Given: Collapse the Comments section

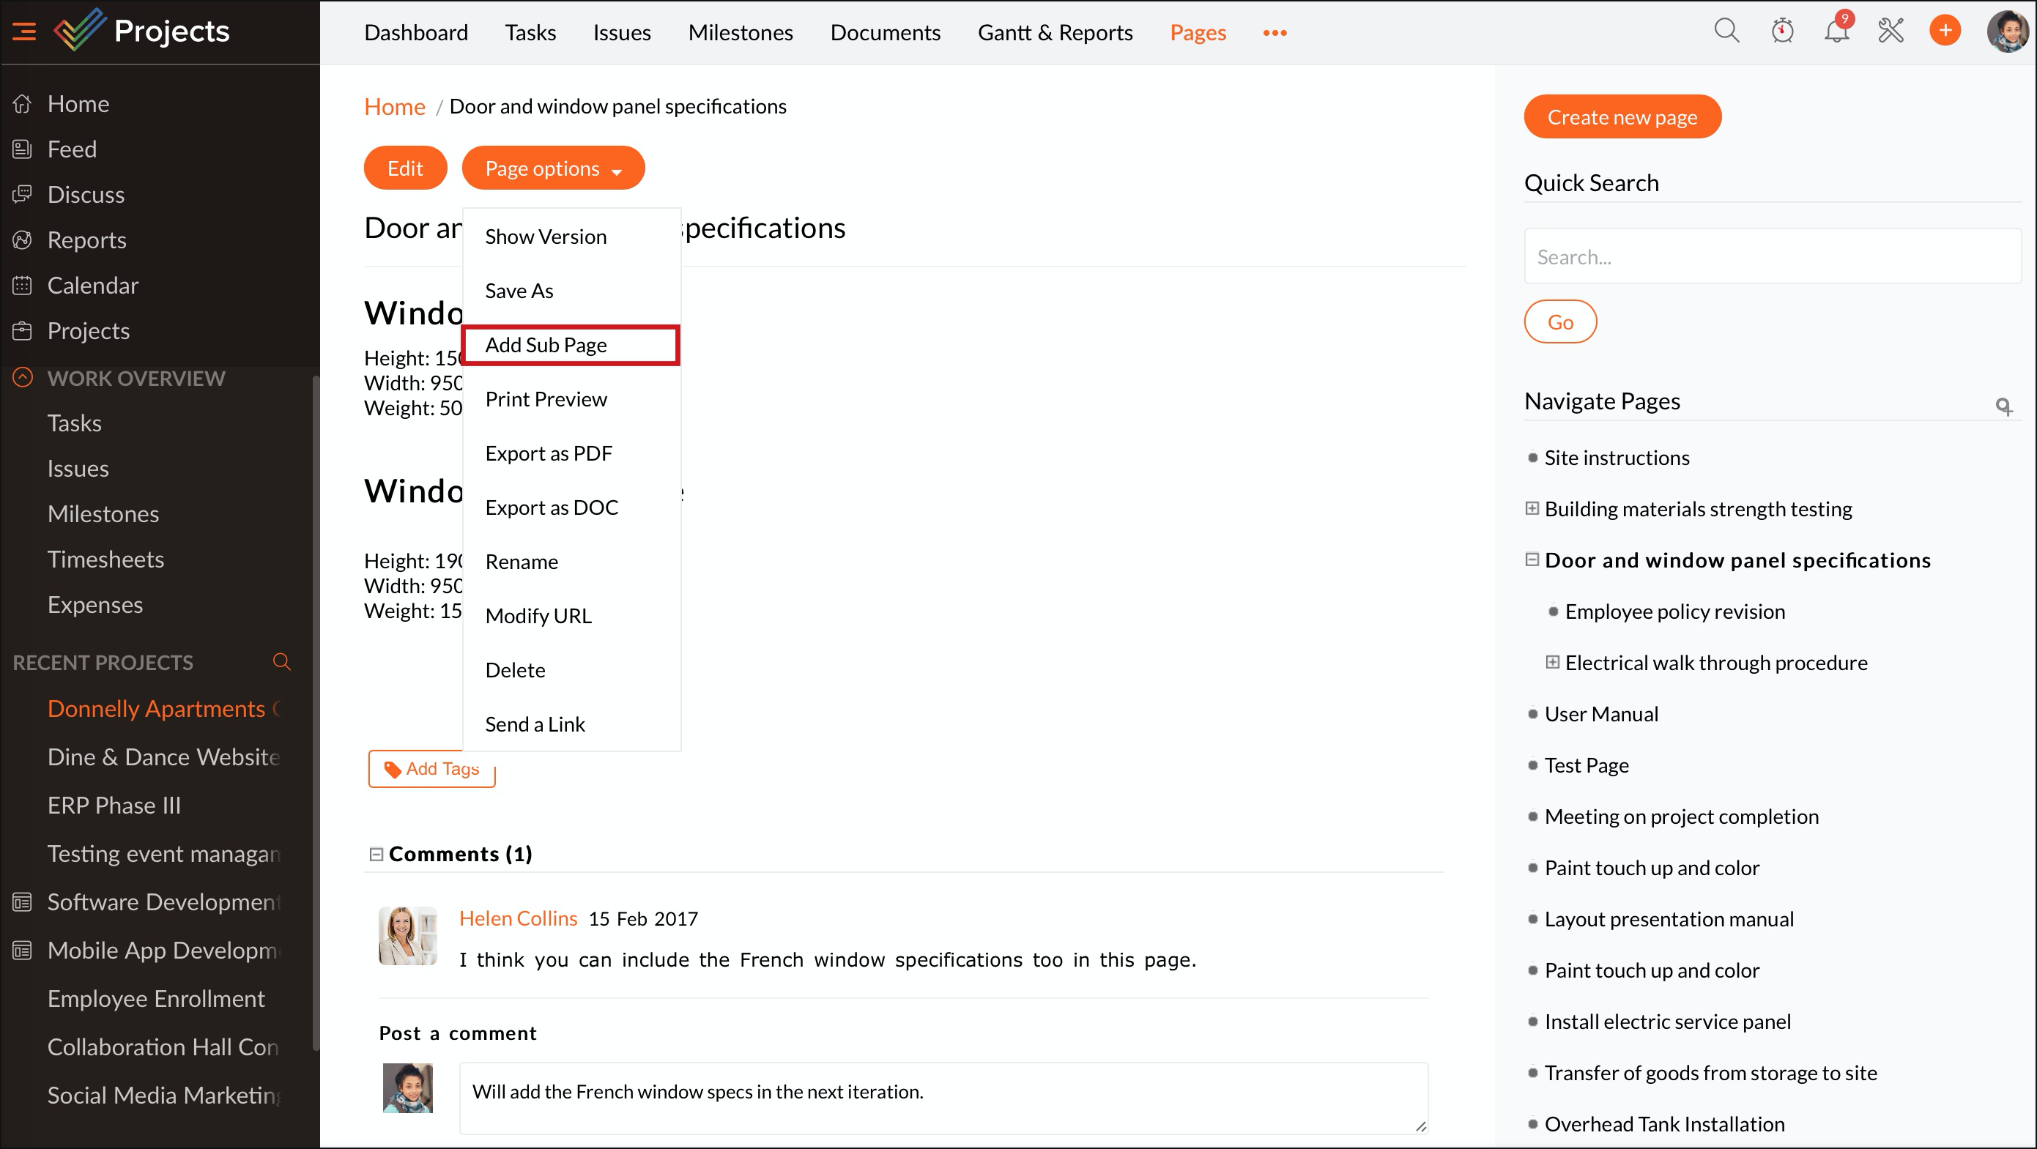Looking at the screenshot, I should [x=376, y=854].
